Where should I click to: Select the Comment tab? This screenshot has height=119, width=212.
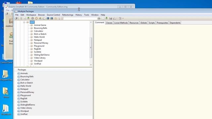coord(99,22)
